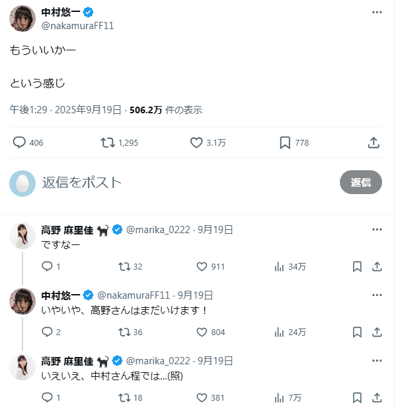Open more options on the main post
Screen dimensions: 398x408
pos(377,13)
